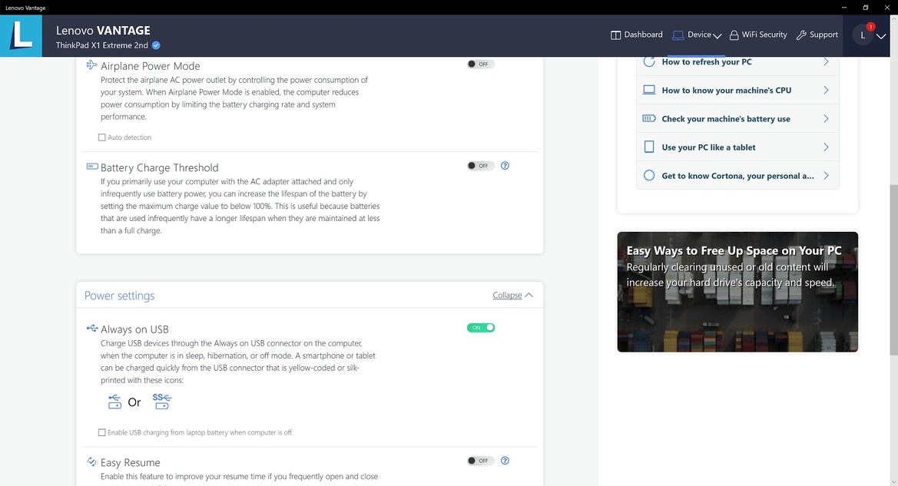This screenshot has height=486, width=898.
Task: Click the ThinkPad X1 Extreme 2nd device name
Action: 102,45
